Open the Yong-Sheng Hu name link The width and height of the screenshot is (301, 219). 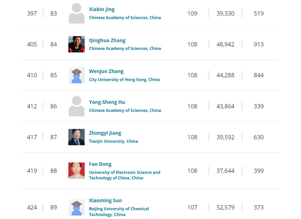[107, 102]
